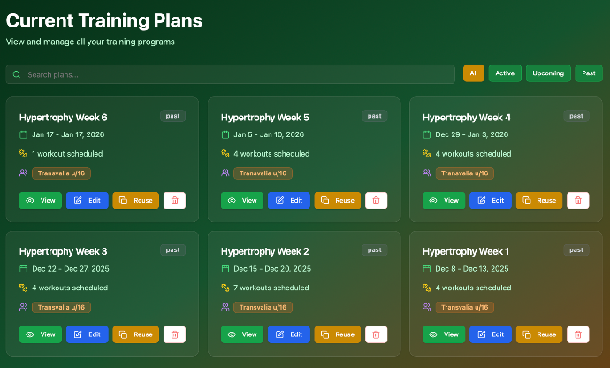Filter plans by Active
The width and height of the screenshot is (610, 368).
click(505, 73)
